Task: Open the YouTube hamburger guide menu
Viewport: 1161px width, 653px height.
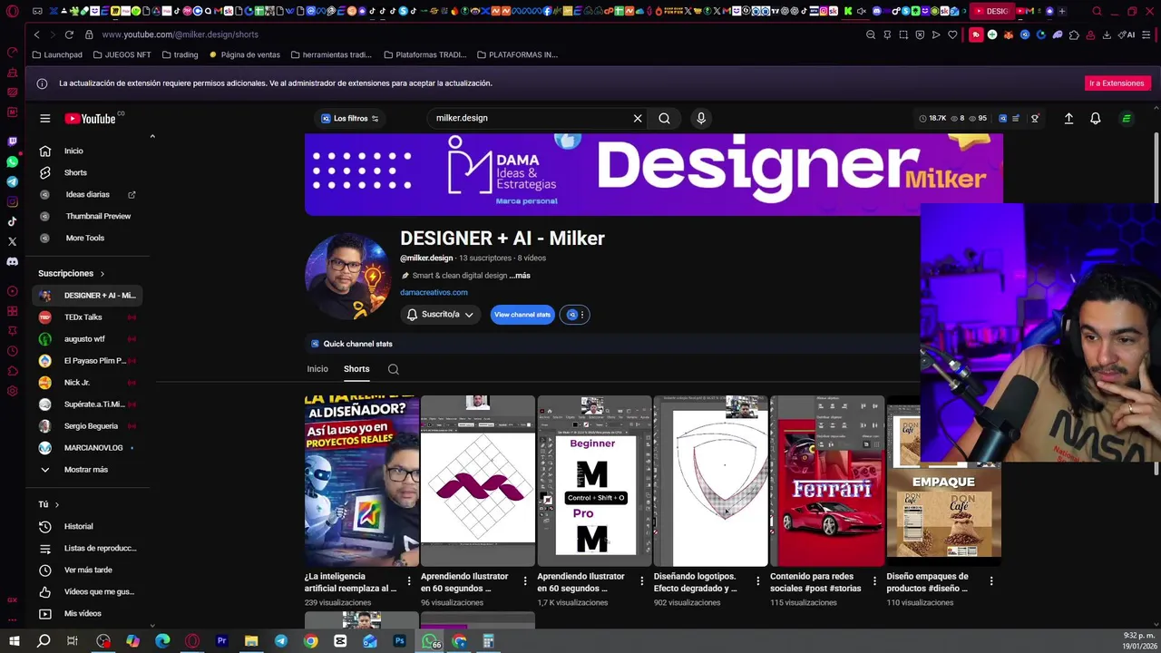Action: coord(44,118)
